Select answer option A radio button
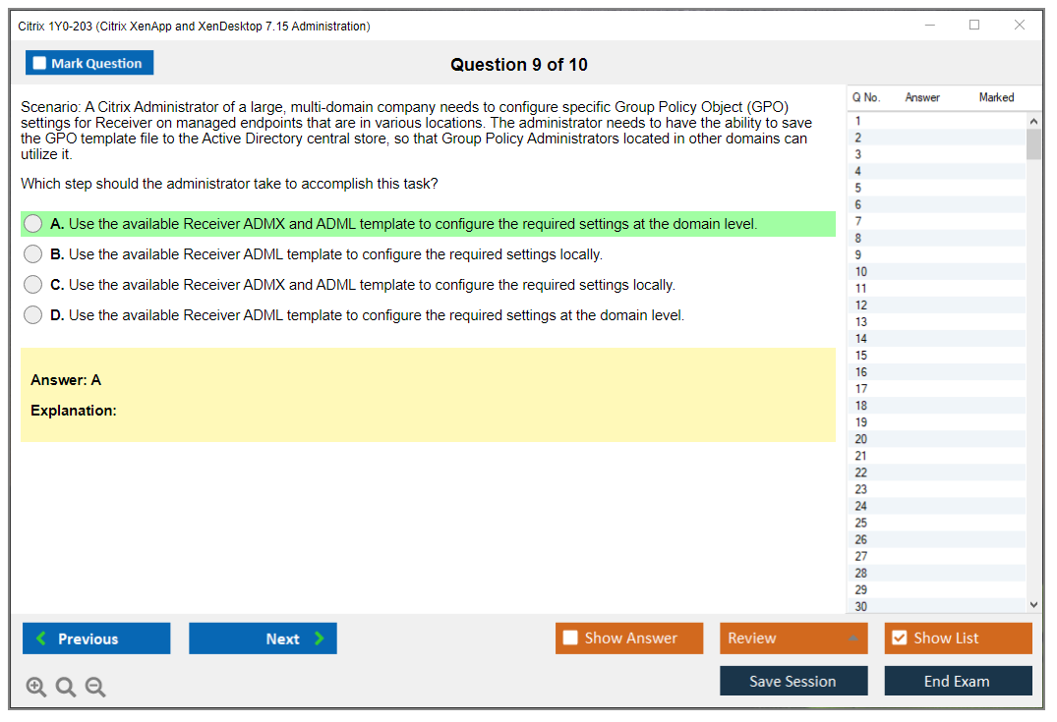 tap(33, 224)
